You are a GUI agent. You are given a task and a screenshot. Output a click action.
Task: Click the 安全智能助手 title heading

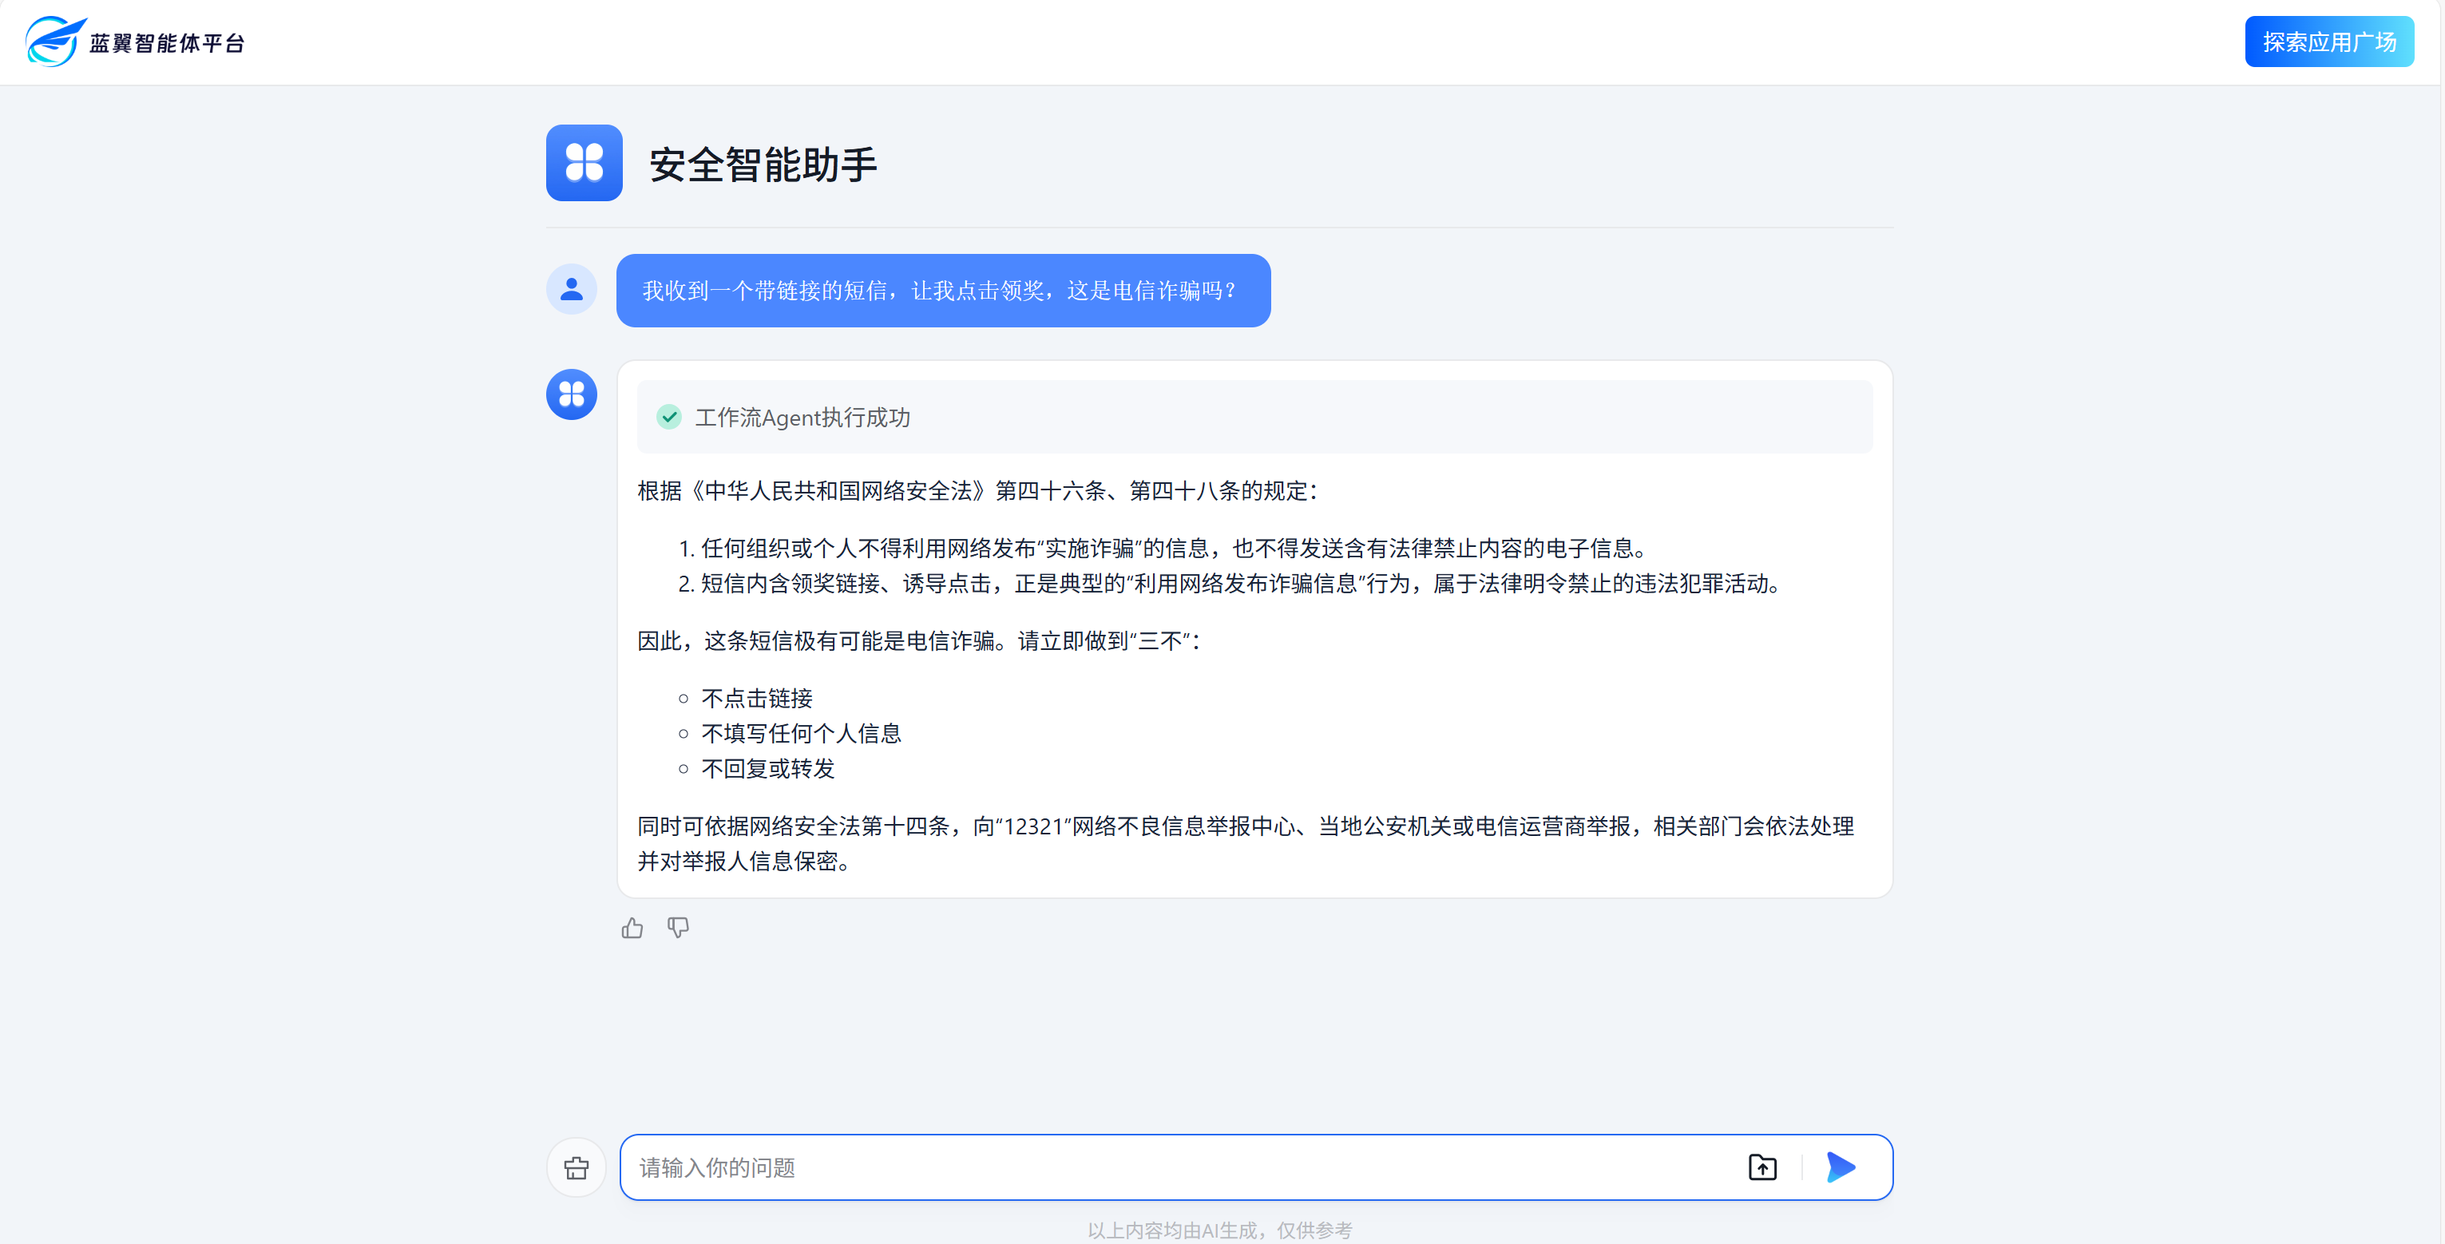pyautogui.click(x=763, y=165)
